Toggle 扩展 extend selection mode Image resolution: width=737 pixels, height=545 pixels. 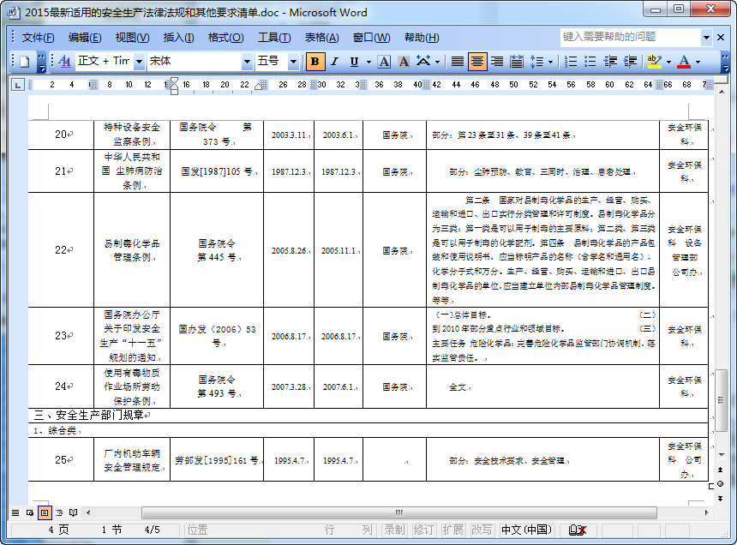click(x=452, y=530)
